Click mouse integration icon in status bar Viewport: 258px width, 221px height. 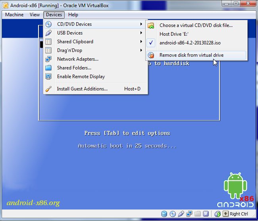pos(218,214)
